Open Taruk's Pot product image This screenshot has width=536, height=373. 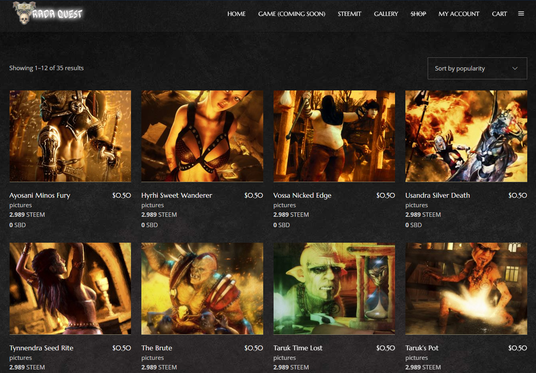[466, 289]
